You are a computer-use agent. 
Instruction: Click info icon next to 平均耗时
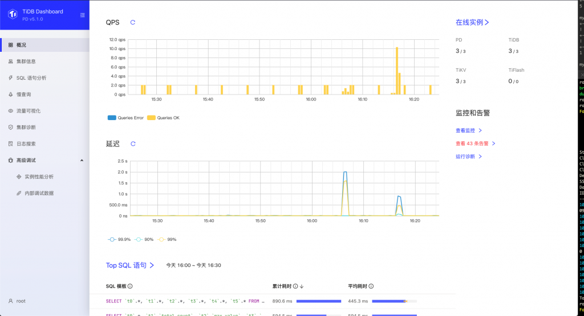(371, 286)
